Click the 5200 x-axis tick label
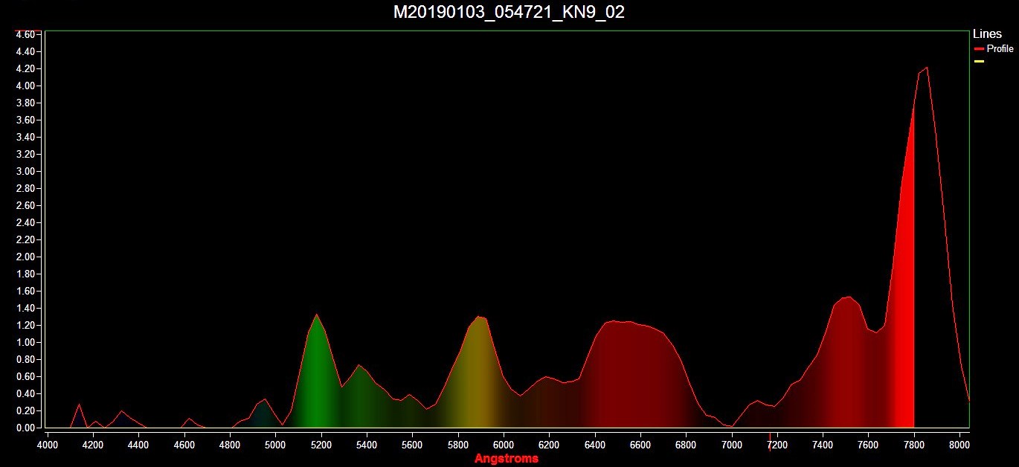 tap(321, 445)
